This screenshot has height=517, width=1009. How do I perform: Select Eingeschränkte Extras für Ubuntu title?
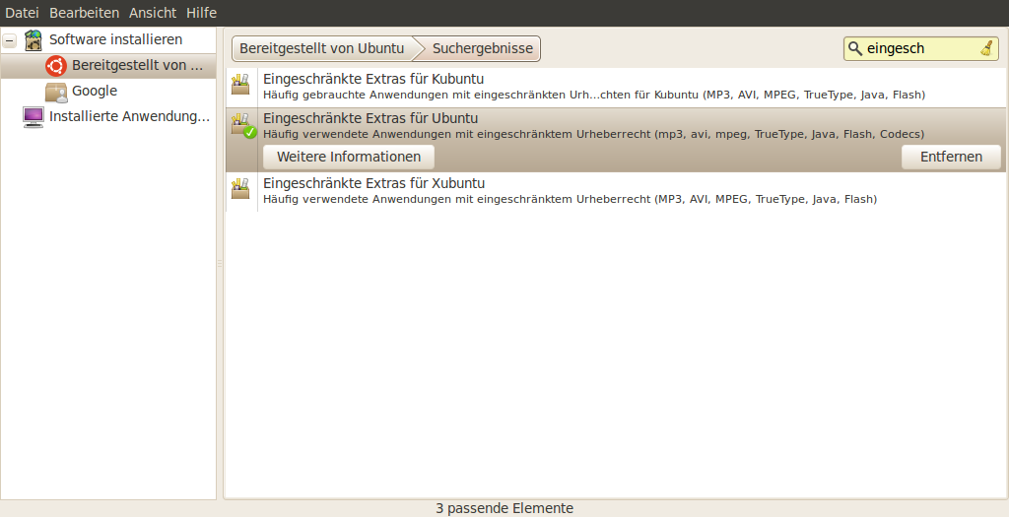click(x=370, y=118)
